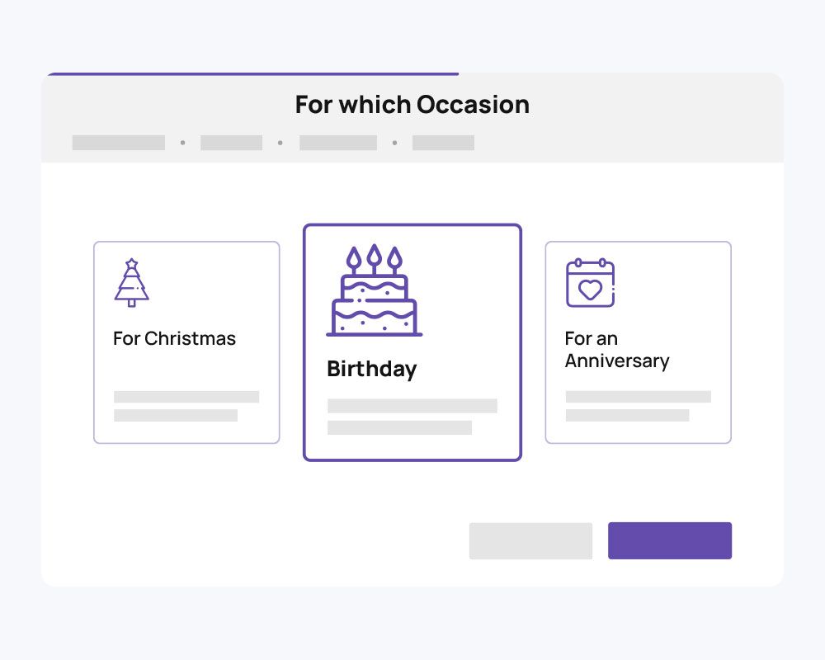
Task: Choose the "Birthday" option title
Action: click(371, 369)
